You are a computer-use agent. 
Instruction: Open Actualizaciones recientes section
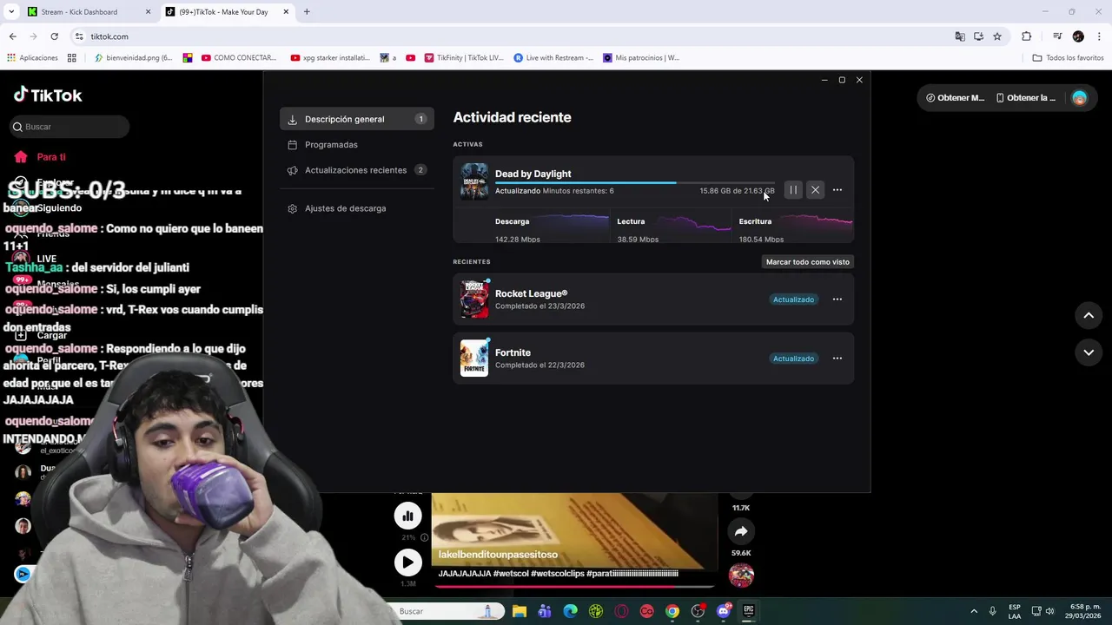click(357, 170)
